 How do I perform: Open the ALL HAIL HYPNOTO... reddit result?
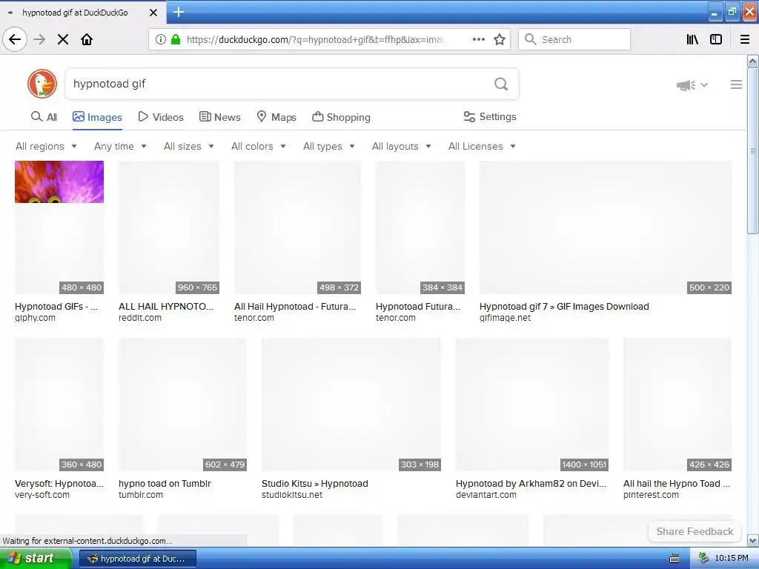point(166,306)
